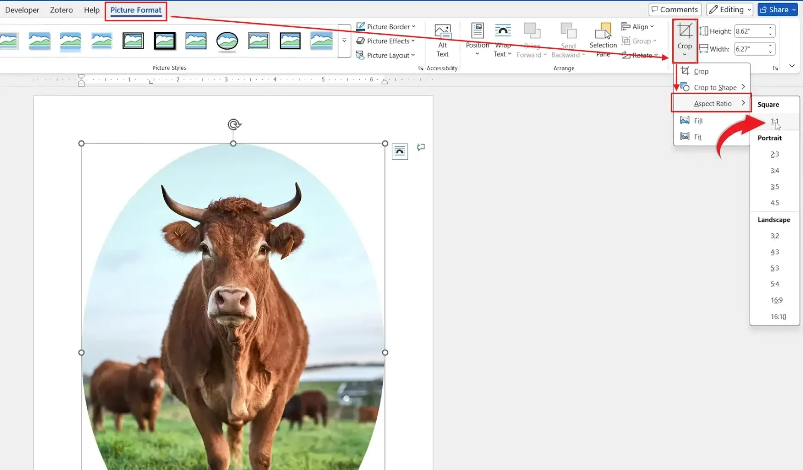Screen dimensions: 803x470
Task: Open the Editing mode dropdown
Action: [x=730, y=9]
